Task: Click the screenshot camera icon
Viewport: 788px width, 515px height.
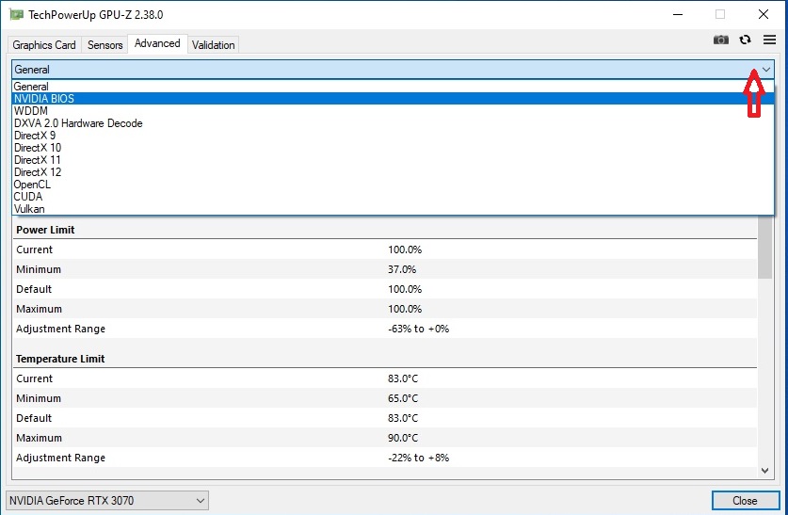Action: [x=720, y=40]
